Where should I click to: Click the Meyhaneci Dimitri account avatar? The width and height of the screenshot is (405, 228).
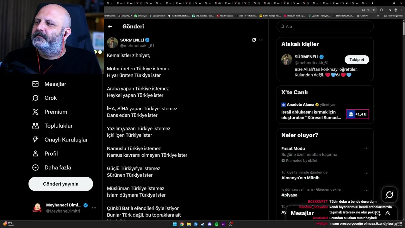37,208
